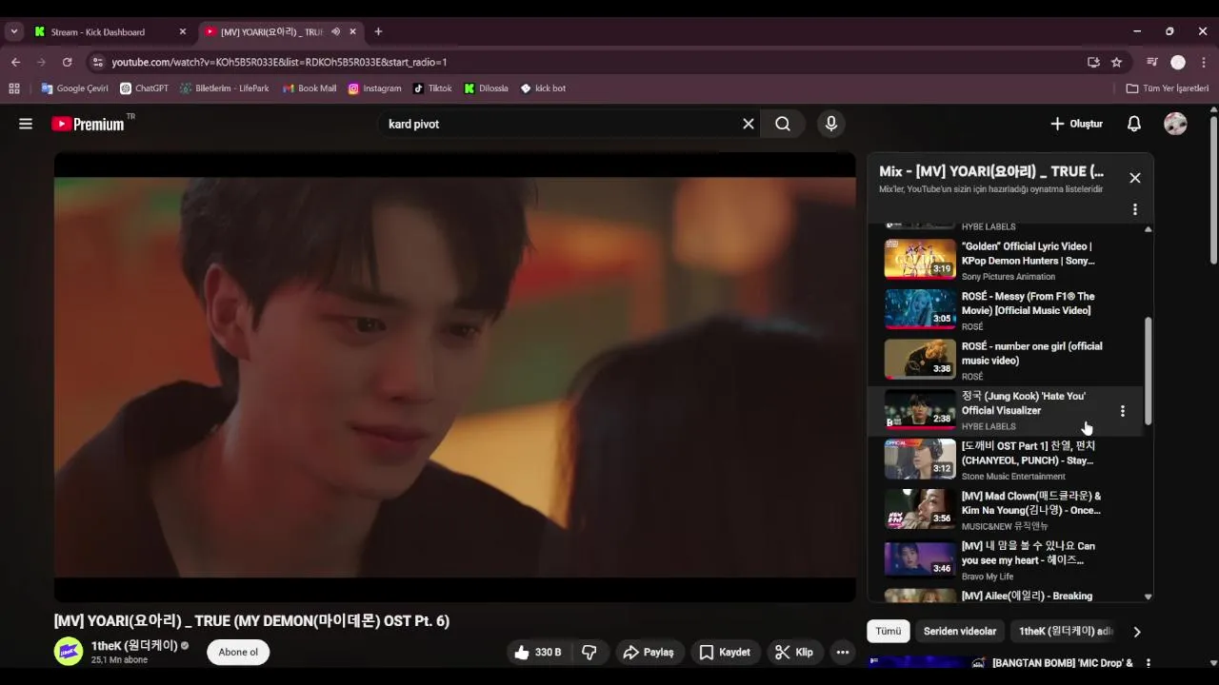Open ChatGPT bookmark
The width and height of the screenshot is (1219, 685).
(x=144, y=88)
